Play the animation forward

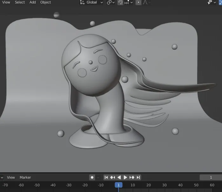click(125, 177)
